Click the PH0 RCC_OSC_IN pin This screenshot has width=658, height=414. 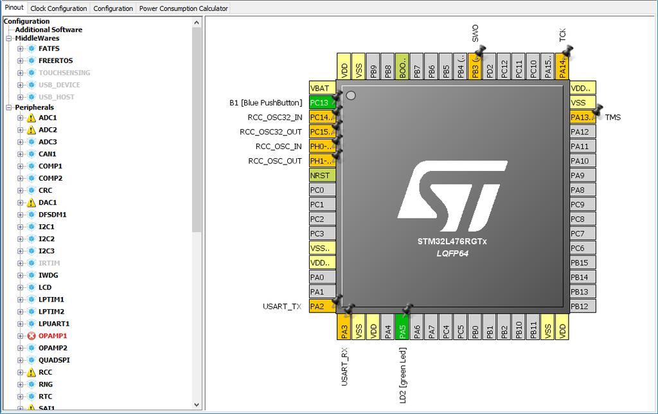[x=323, y=146]
